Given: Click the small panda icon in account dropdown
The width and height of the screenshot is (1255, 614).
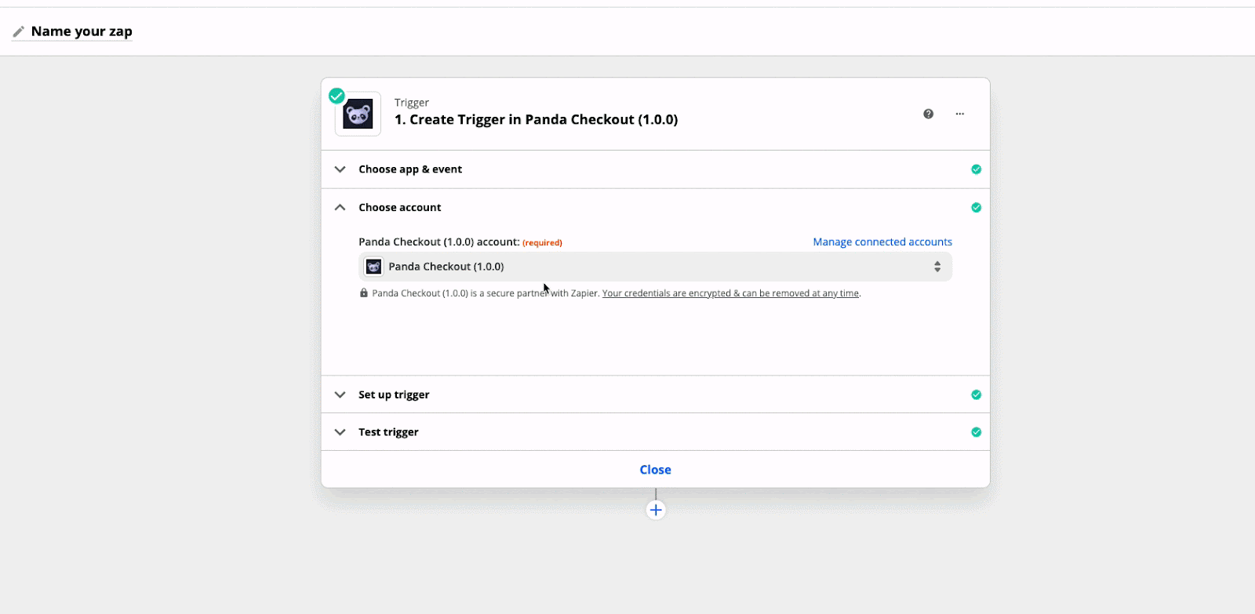Looking at the screenshot, I should click(374, 267).
